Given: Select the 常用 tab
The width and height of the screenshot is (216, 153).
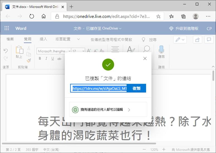Looking at the screenshot, I should 28,39.
